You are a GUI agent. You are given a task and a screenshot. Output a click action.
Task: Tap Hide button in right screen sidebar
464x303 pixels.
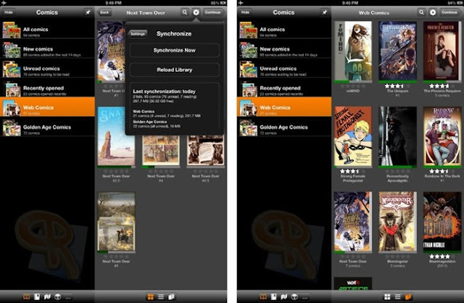click(245, 12)
